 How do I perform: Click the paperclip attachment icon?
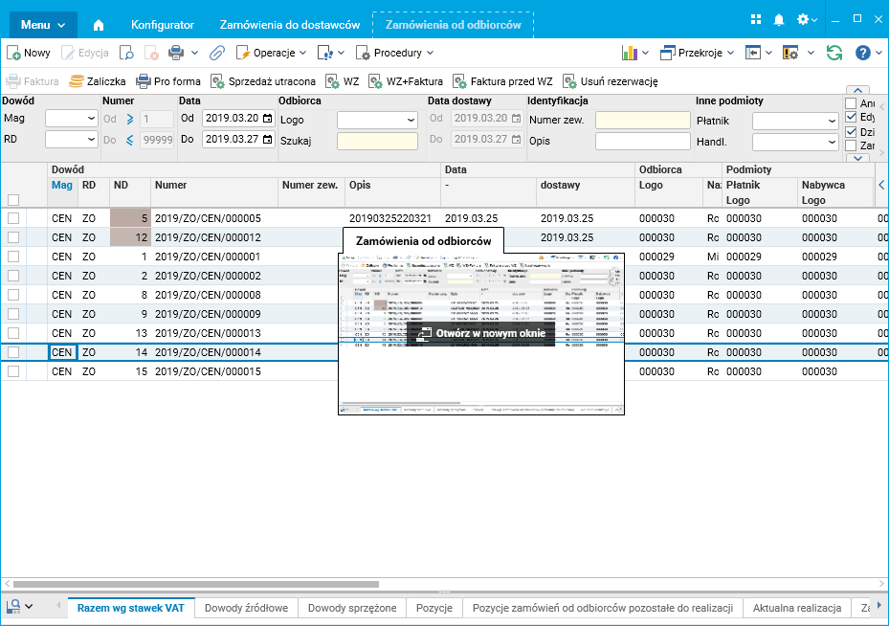coord(217,53)
